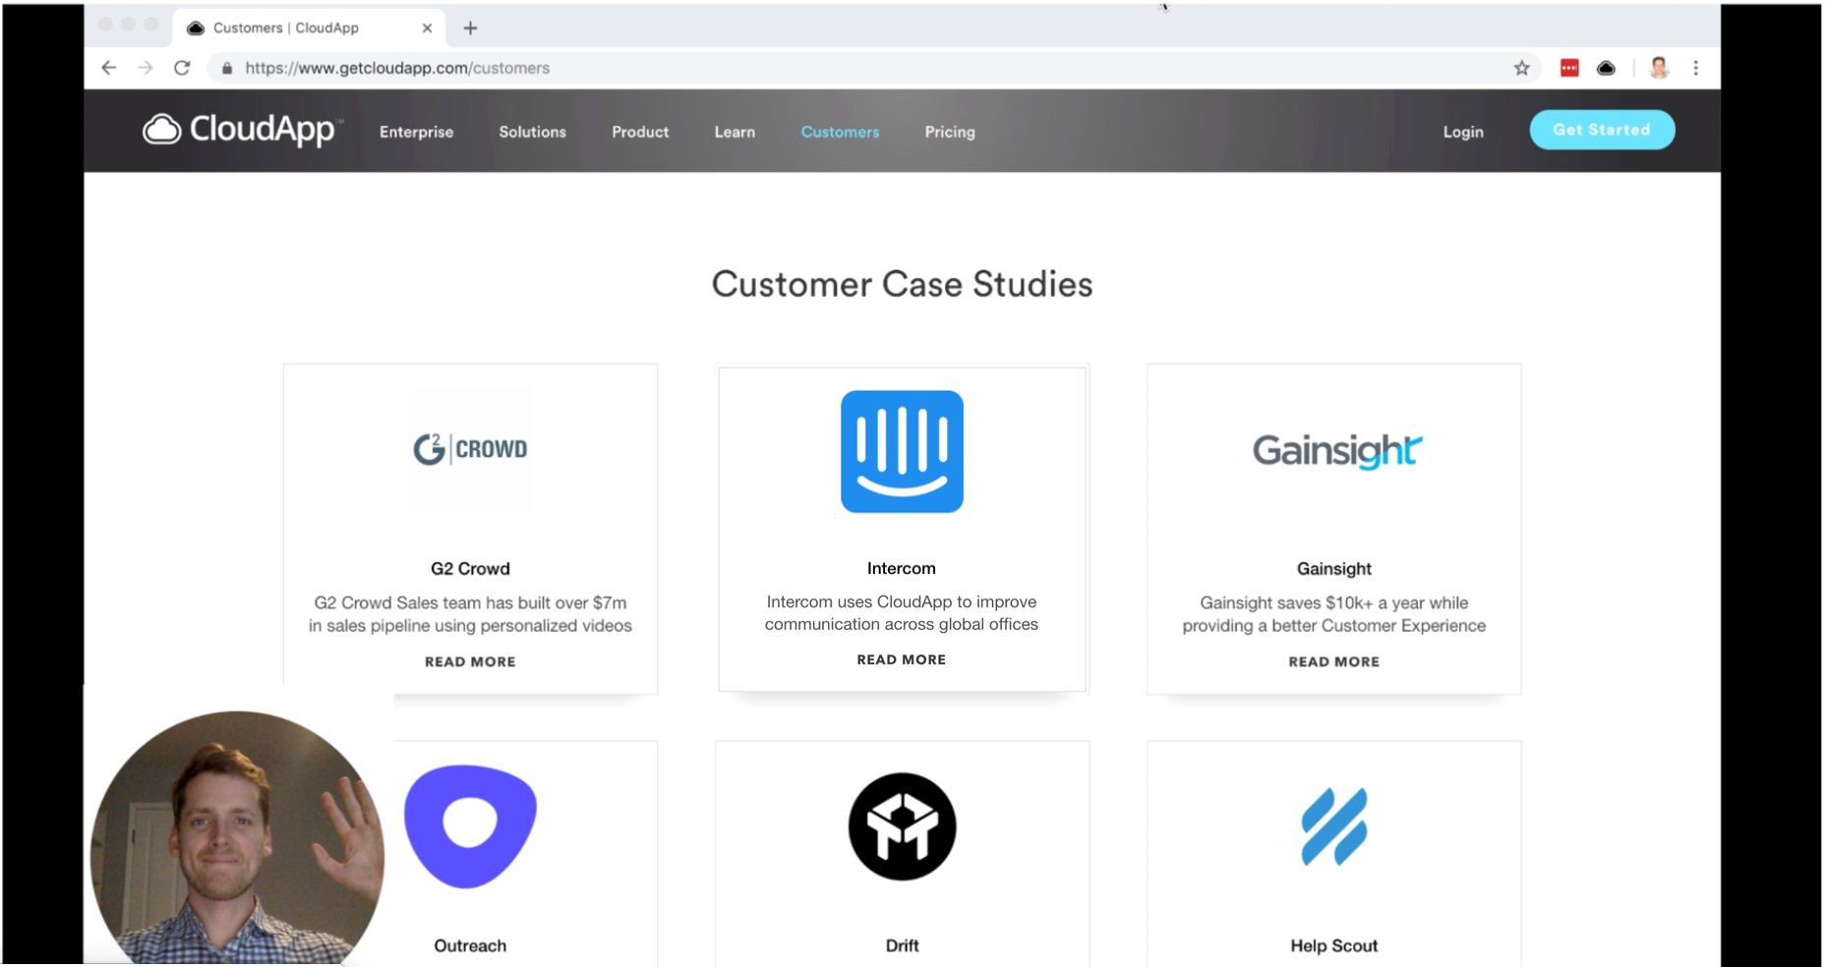This screenshot has width=1825, height=967.
Task: Read more about Gainsight
Action: point(1334,661)
